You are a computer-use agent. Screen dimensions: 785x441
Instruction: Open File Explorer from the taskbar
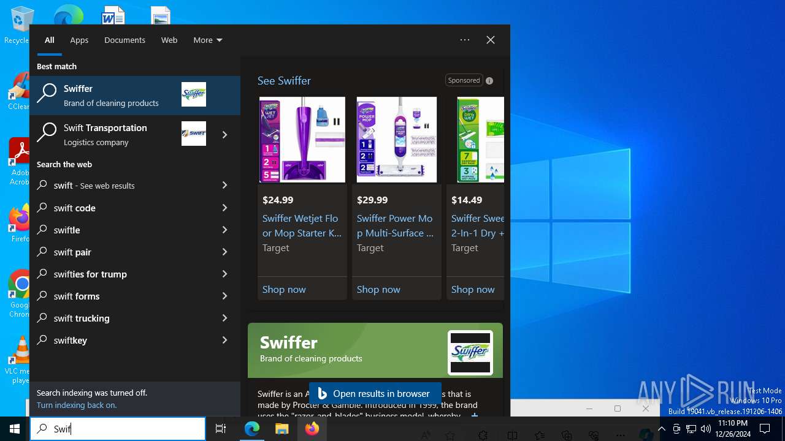point(281,429)
